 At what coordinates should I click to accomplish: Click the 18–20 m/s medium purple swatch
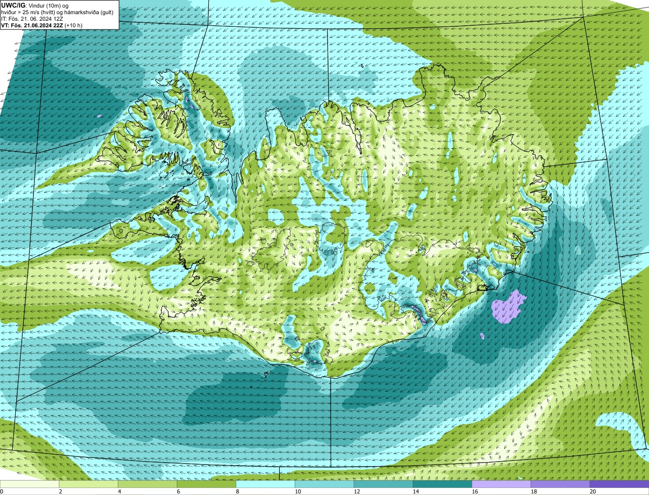(x=561, y=484)
